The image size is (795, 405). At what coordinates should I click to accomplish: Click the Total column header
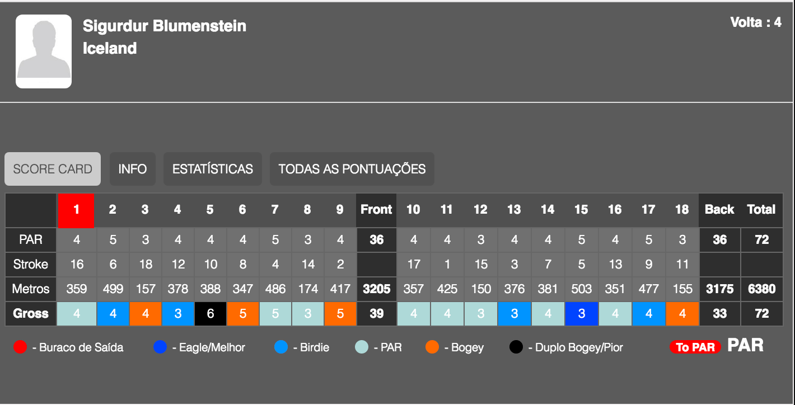[761, 210]
